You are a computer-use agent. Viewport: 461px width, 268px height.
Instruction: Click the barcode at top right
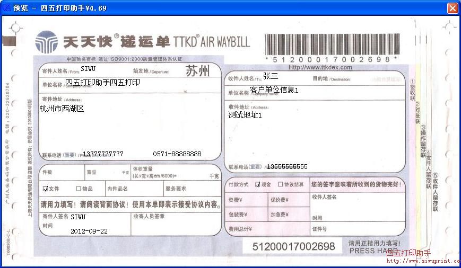[x=332, y=44]
